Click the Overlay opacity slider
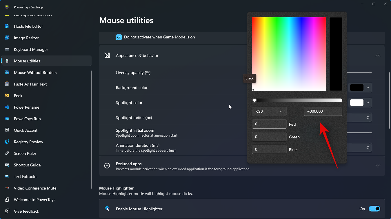 coord(359,73)
